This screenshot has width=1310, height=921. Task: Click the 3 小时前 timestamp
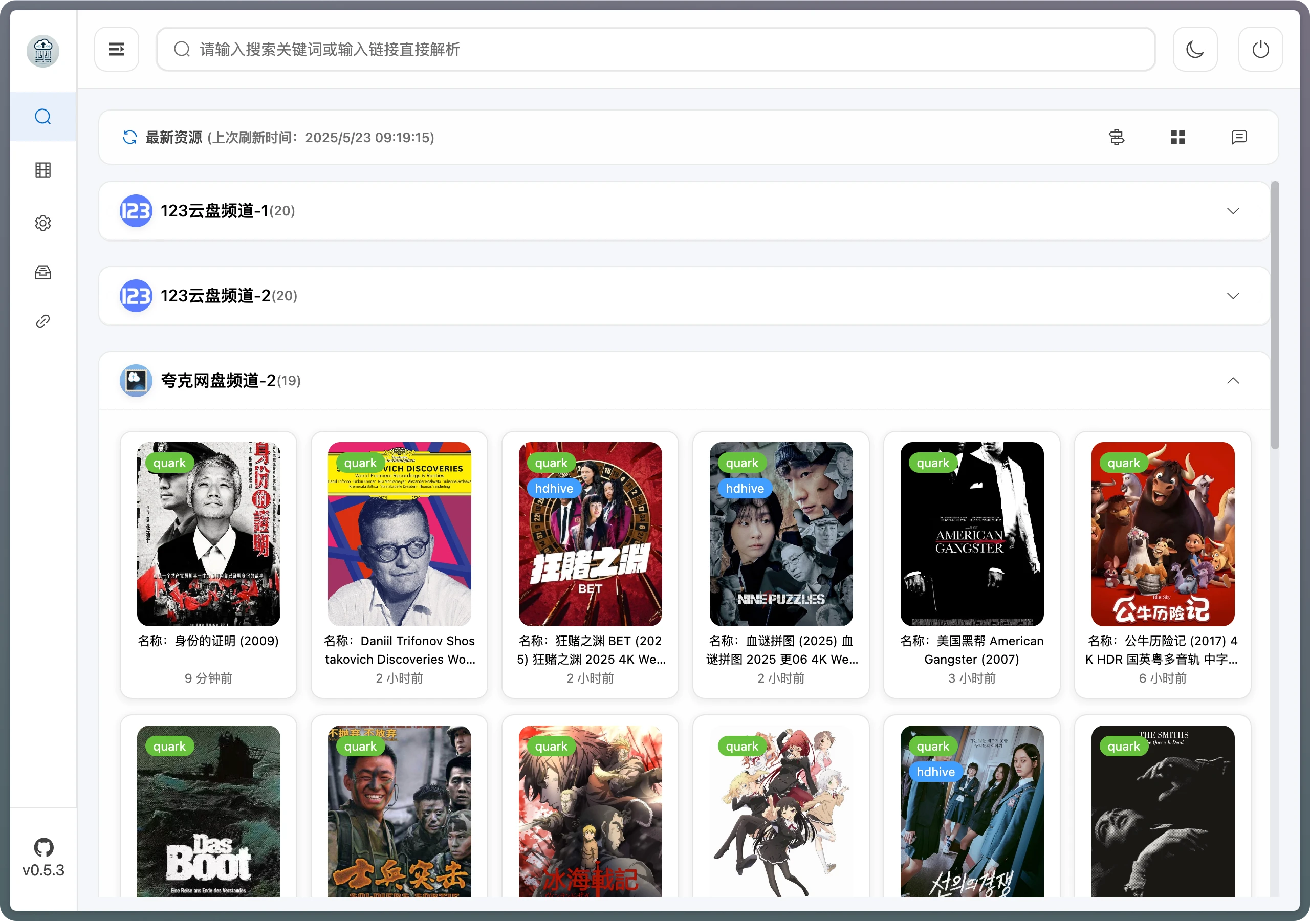(972, 678)
